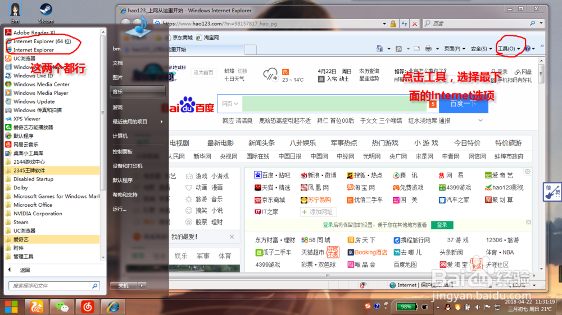This screenshot has height=315, width=562.
Task: Click the green 登录 button
Action: click(442, 225)
